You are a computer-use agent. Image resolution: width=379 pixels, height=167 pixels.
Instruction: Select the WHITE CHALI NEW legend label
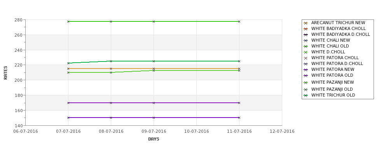330,40
